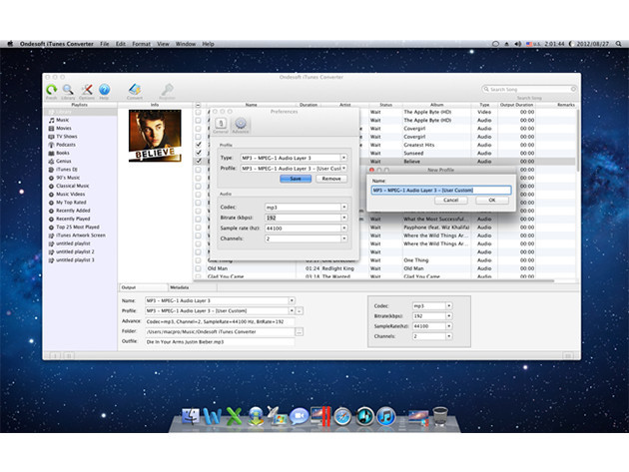The width and height of the screenshot is (629, 472).
Task: Click the Search Song field
Action: tap(529, 89)
